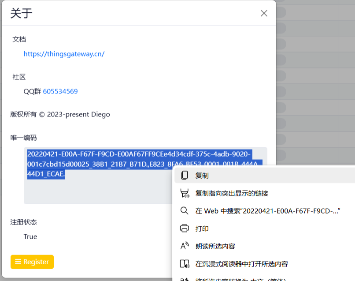Open the QQ群 605534569 link
Image resolution: width=355 pixels, height=281 pixels.
[x=61, y=91]
